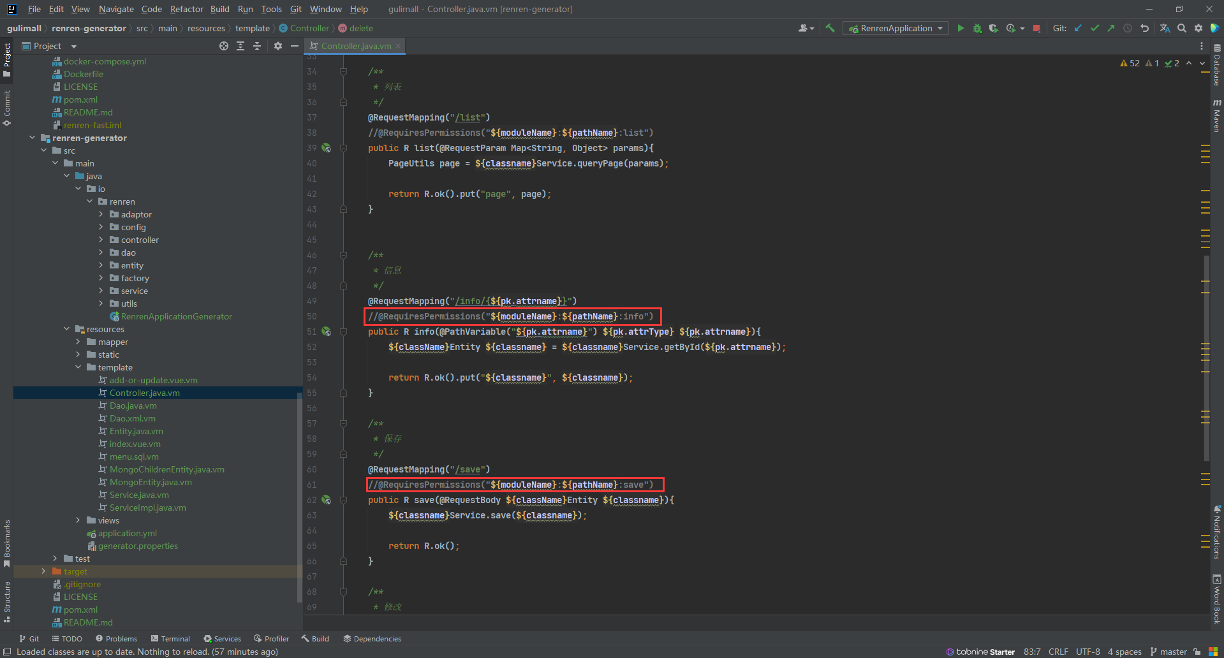This screenshot has height=658, width=1224.
Task: Open the Terminal tab
Action: pyautogui.click(x=170, y=638)
